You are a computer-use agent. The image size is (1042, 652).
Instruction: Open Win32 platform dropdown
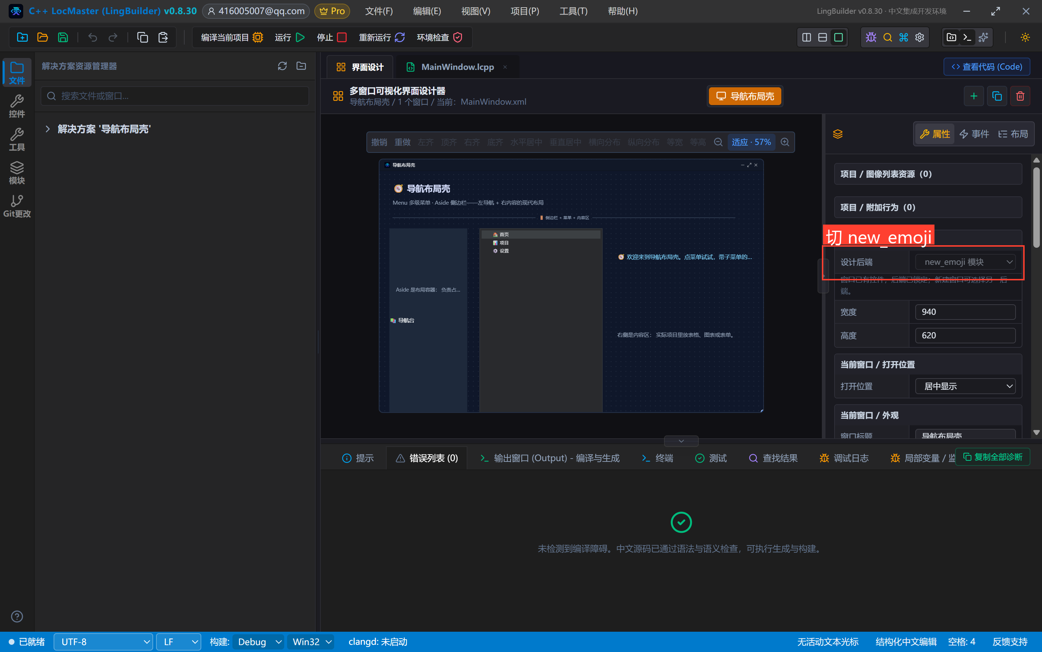point(311,641)
